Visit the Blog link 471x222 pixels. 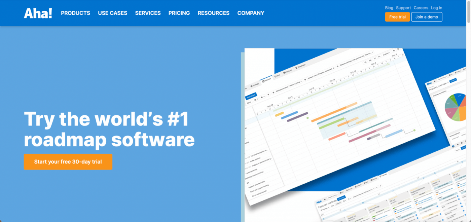click(389, 8)
